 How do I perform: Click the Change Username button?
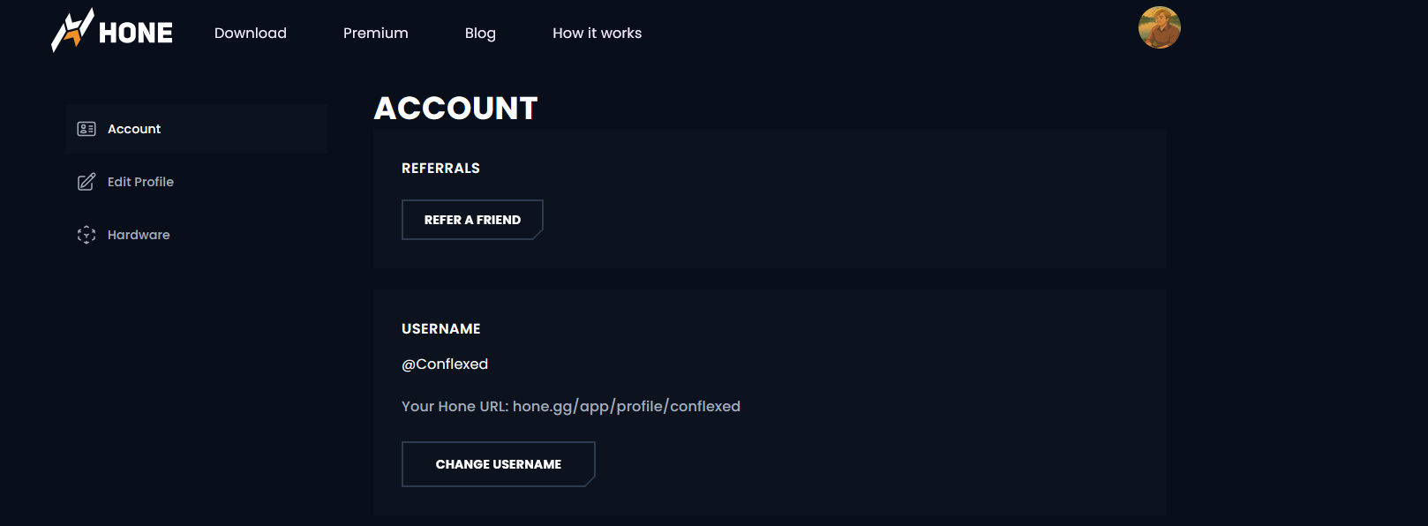(499, 464)
